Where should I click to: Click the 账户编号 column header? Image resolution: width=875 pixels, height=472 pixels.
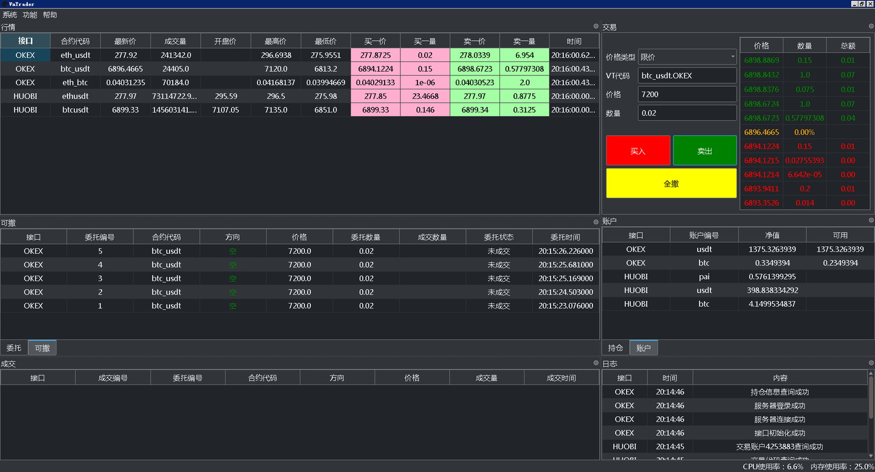click(x=704, y=235)
